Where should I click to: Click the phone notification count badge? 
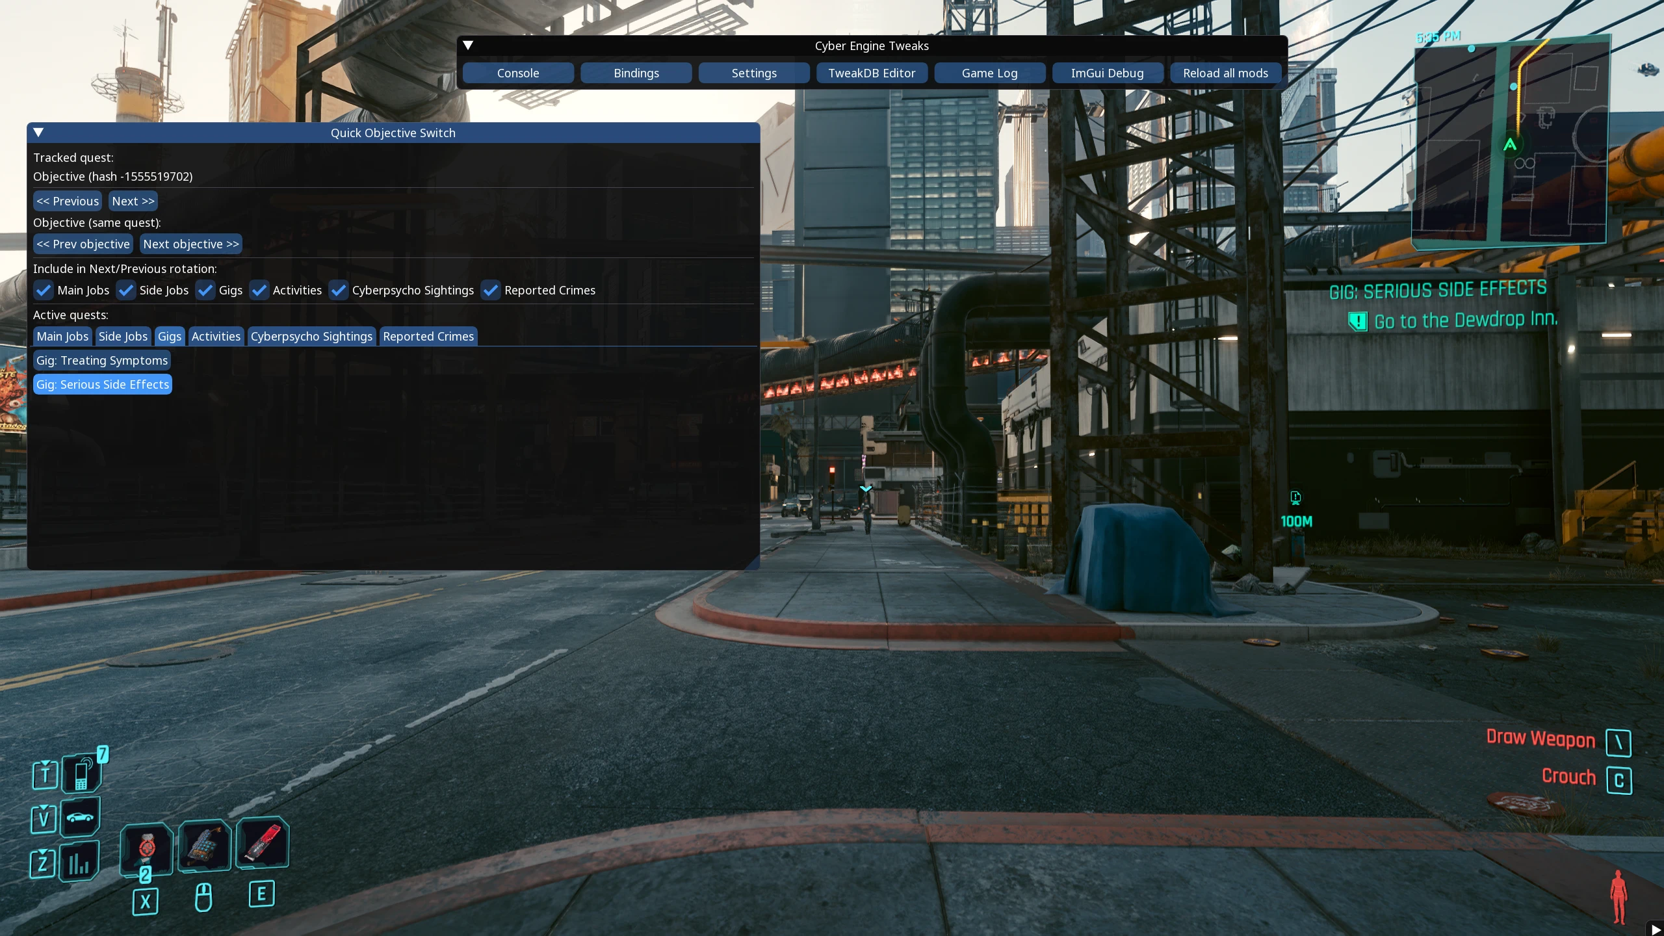point(103,754)
